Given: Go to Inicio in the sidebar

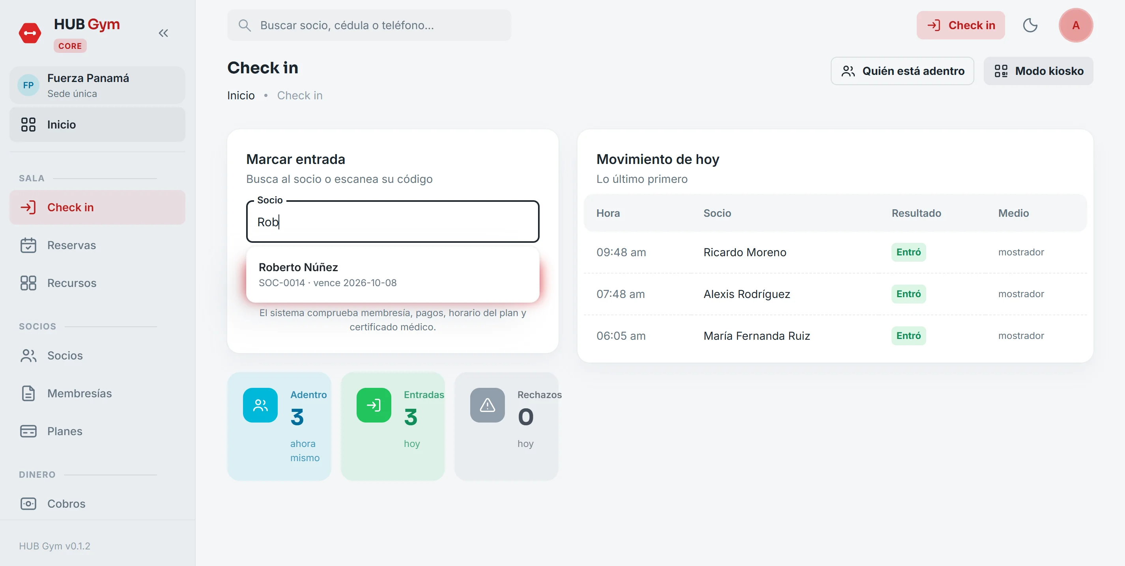Looking at the screenshot, I should [97, 125].
